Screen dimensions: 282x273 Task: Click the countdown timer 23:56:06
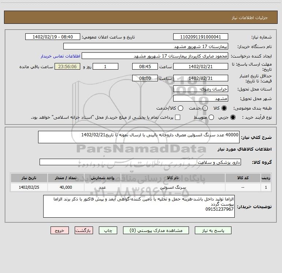point(67,66)
